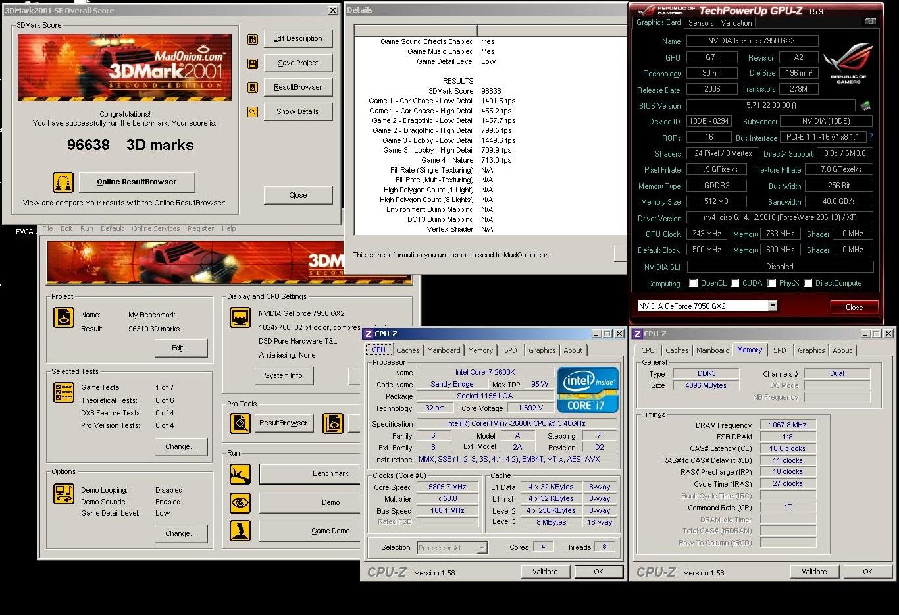This screenshot has height=615, width=899.
Task: Click the Display and CPU Settings monitor icon
Action: [240, 317]
